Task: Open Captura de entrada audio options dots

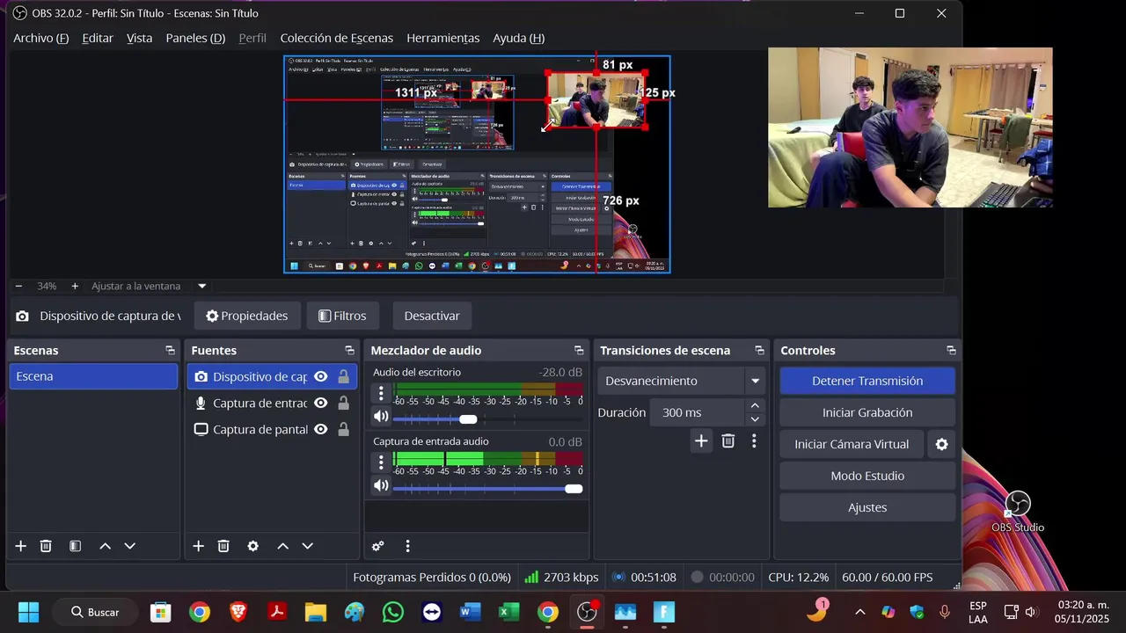Action: (x=381, y=462)
